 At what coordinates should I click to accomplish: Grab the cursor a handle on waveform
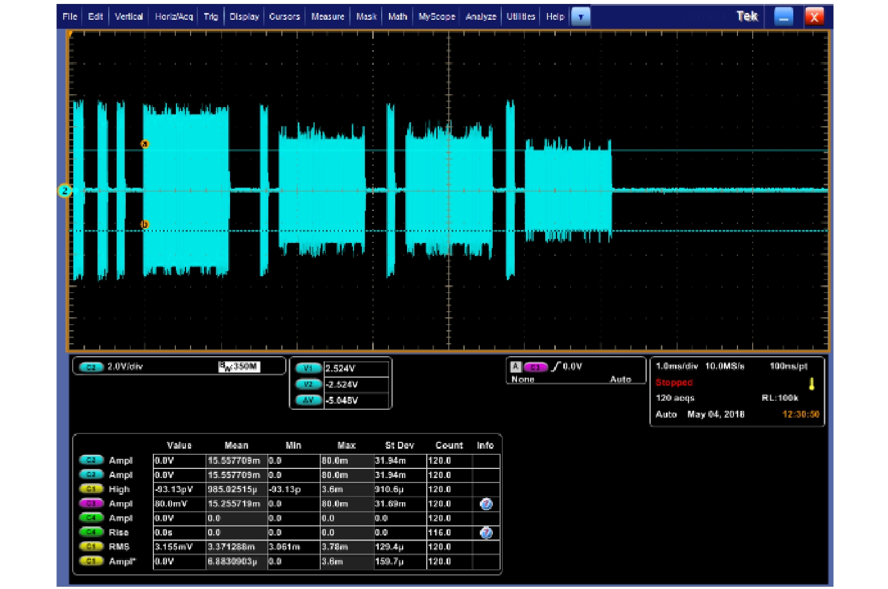pos(144,144)
